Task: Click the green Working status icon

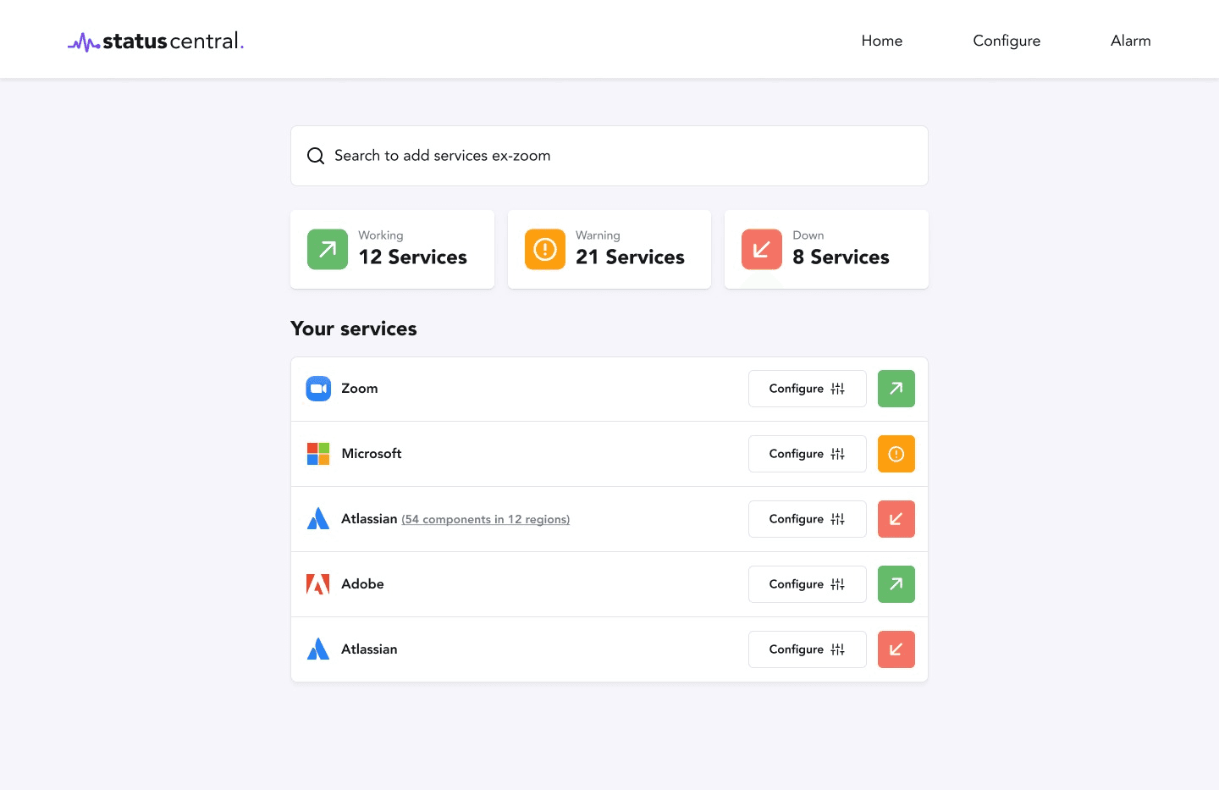Action: pos(327,249)
